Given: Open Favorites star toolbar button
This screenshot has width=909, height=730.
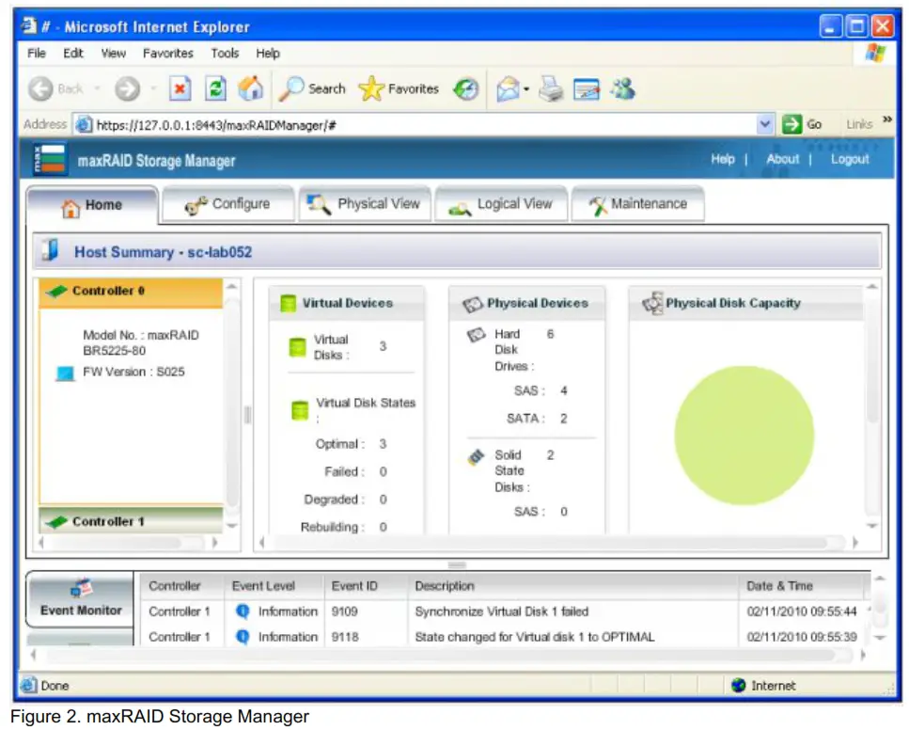Looking at the screenshot, I should [399, 89].
